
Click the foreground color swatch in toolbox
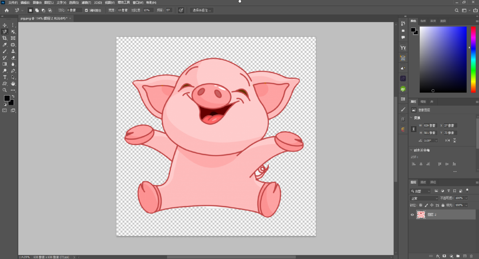(x=7, y=98)
